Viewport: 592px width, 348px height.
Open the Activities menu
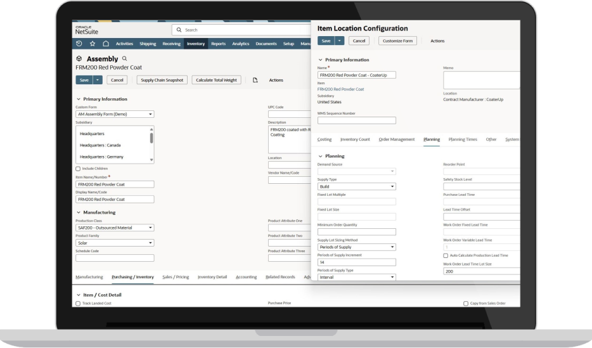[124, 44]
